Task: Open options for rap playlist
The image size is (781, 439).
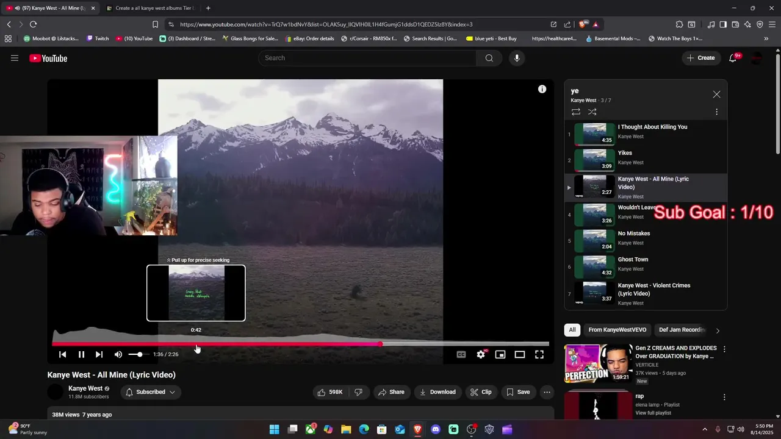Action: [x=724, y=397]
